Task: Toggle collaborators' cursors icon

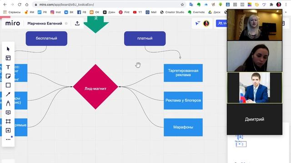Action: coord(198,23)
